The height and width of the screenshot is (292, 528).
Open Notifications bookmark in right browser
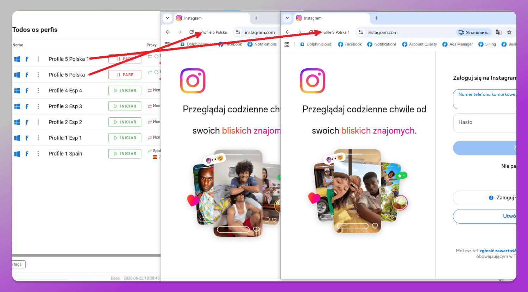(382, 44)
